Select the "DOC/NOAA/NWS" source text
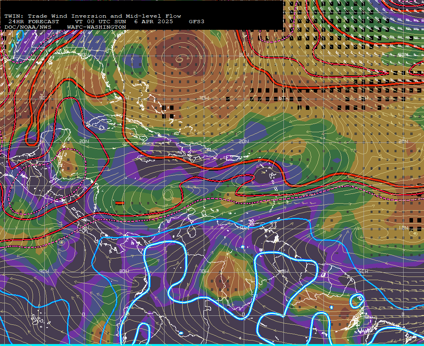The width and height of the screenshot is (424, 346). tap(28, 27)
